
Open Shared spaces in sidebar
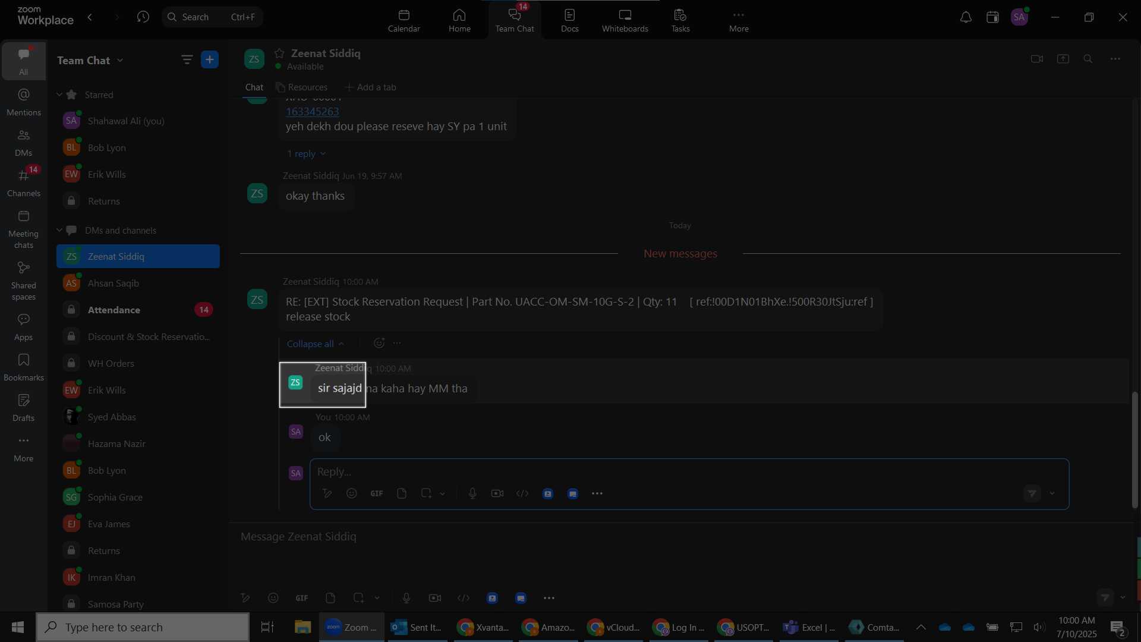[24, 281]
